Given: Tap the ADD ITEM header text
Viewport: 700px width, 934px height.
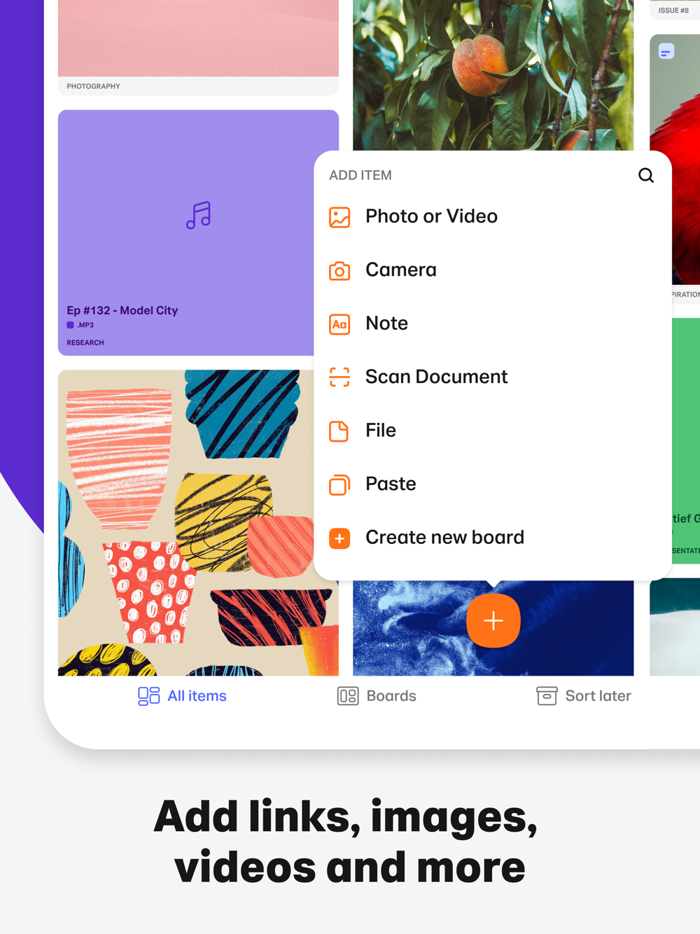Looking at the screenshot, I should [x=360, y=175].
